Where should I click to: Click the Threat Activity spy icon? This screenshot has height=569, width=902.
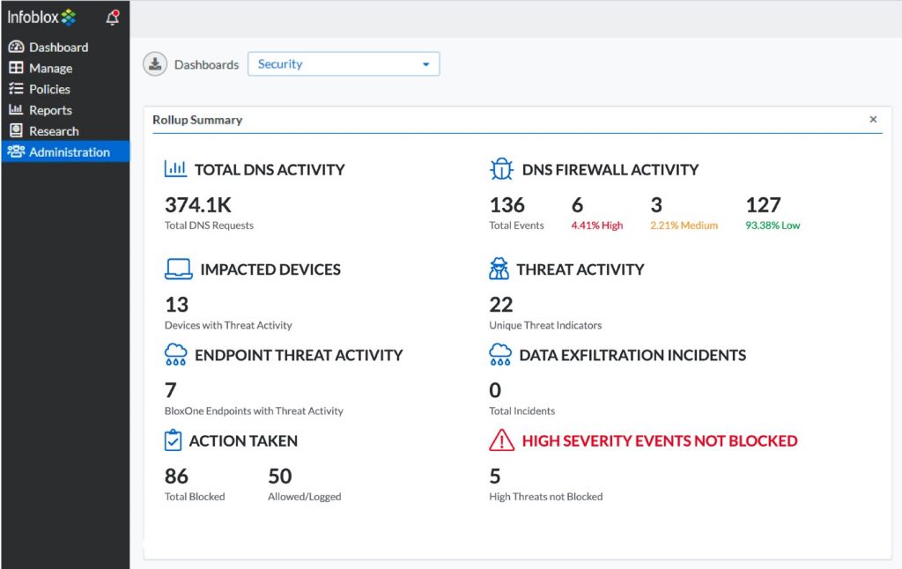500,270
